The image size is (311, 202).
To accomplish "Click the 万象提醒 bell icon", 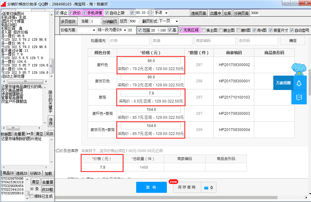I will (299, 83).
